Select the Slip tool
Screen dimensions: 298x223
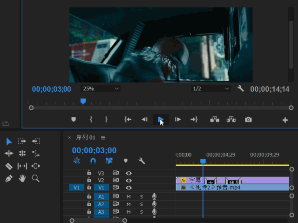22,166
